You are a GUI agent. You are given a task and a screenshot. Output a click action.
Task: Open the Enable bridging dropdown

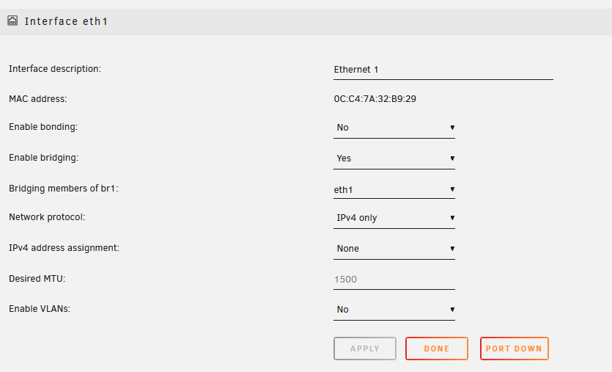tap(394, 158)
